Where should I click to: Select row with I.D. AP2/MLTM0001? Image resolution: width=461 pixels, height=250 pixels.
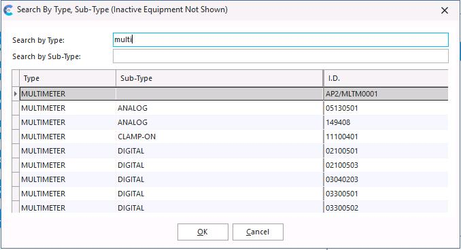click(234, 94)
